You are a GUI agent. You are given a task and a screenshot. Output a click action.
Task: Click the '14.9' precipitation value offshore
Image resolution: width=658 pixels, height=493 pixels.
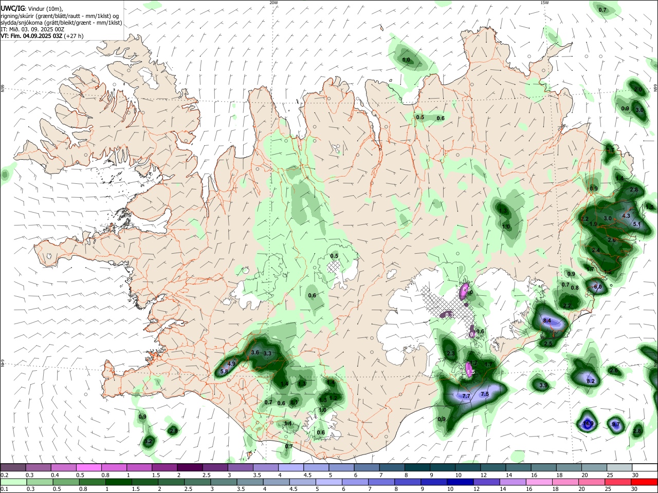pos(589,424)
